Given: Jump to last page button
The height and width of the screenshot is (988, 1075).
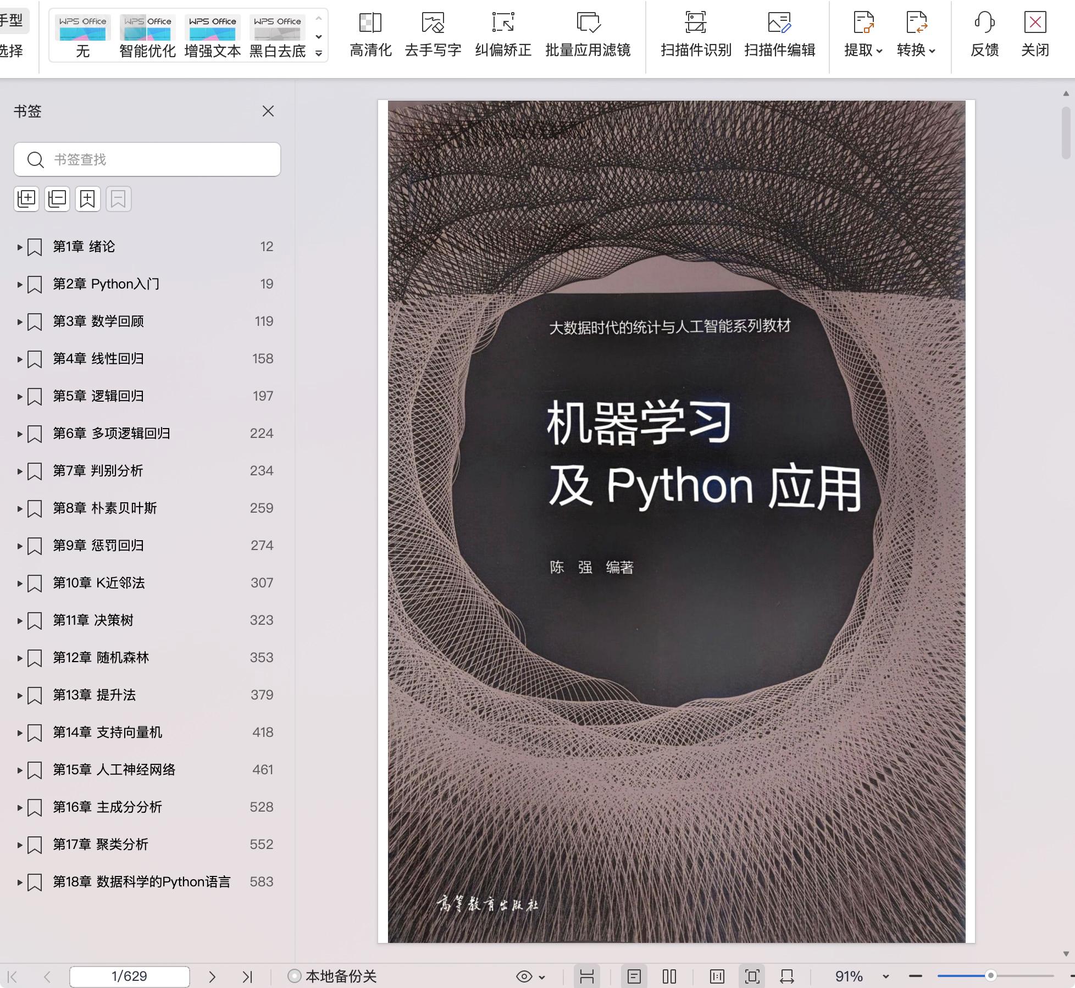Looking at the screenshot, I should 247,976.
